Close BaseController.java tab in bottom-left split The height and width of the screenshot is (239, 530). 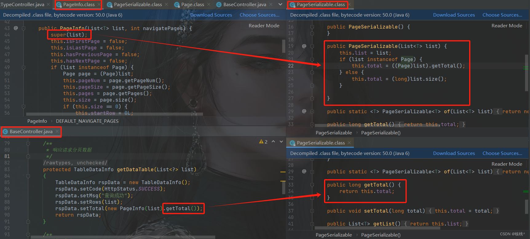57,132
